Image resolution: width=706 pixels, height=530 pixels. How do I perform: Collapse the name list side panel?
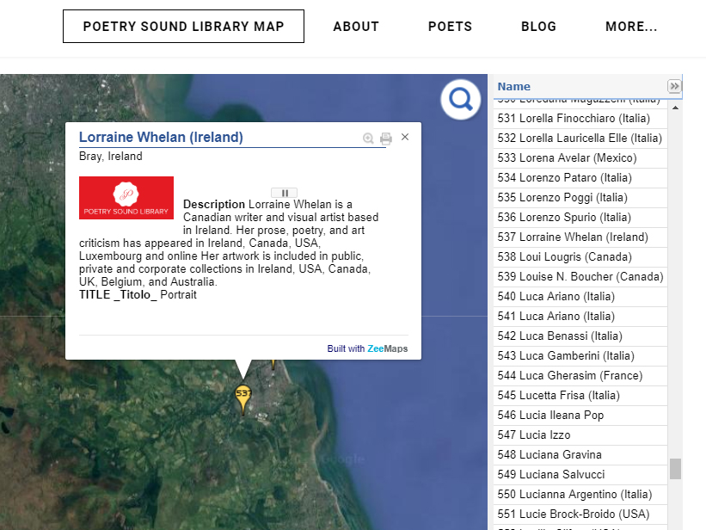674,86
